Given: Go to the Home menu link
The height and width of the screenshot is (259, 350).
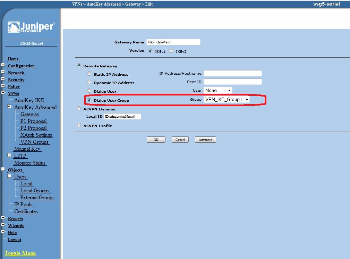Looking at the screenshot, I should [x=14, y=59].
